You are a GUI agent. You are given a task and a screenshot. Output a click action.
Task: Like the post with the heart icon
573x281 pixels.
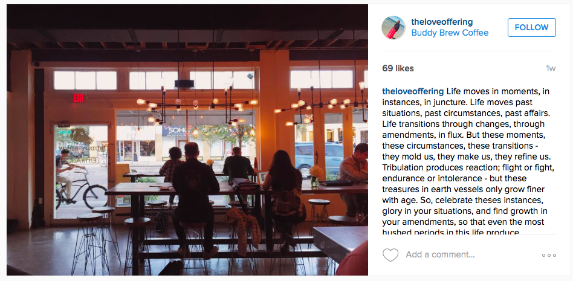point(390,254)
